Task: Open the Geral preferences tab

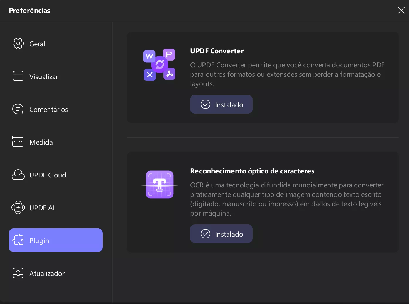Action: pyautogui.click(x=56, y=44)
